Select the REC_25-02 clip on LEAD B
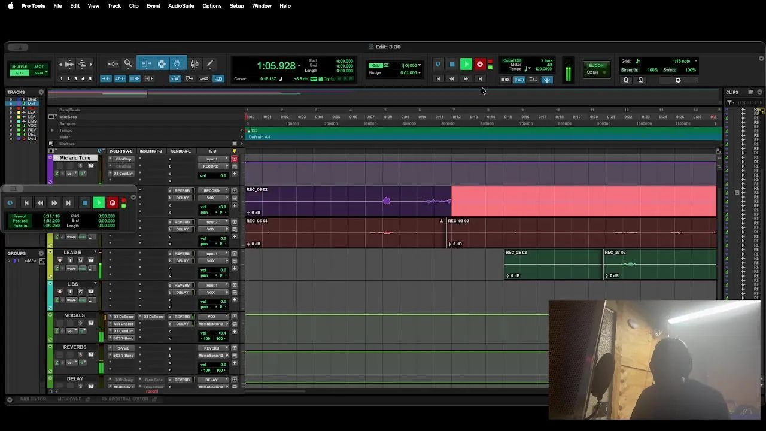 554,263
